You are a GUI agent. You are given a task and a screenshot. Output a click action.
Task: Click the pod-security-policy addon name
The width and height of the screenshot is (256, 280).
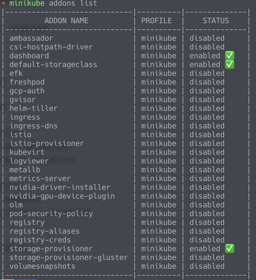(51, 214)
